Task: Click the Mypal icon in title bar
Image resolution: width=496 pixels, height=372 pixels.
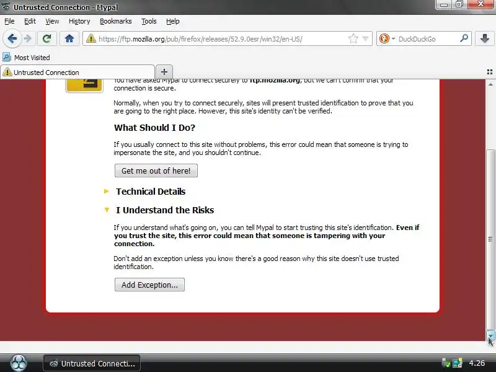Action: pos(6,6)
